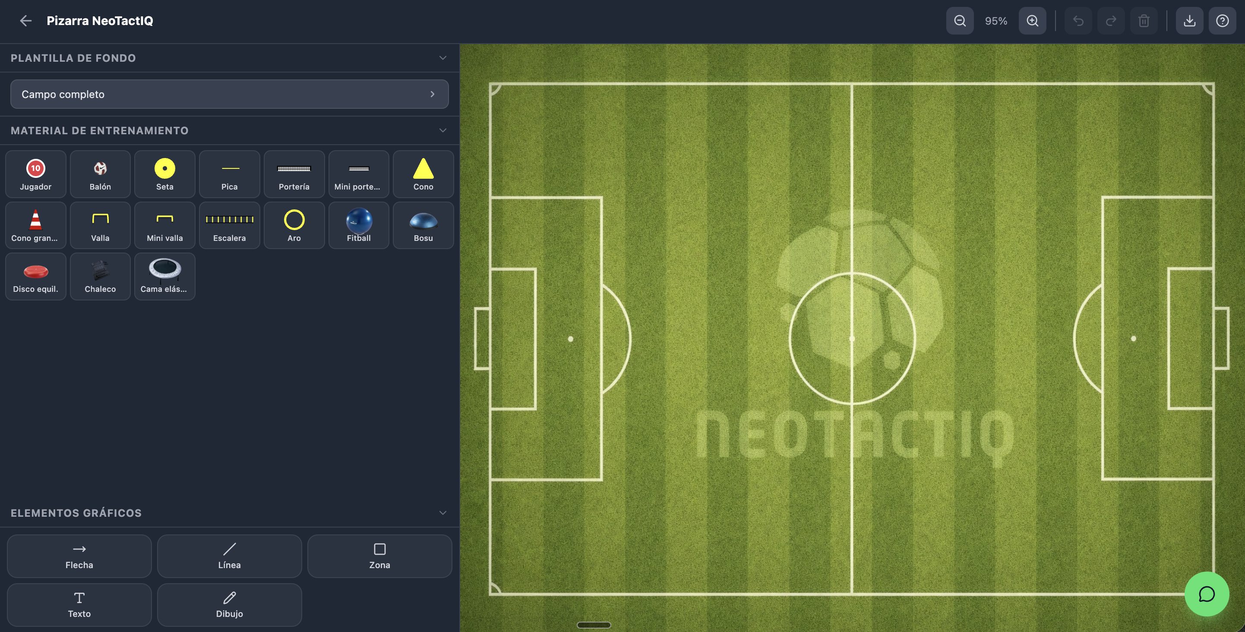Viewport: 1245px width, 632px height.
Task: Activate the Texto text tool
Action: (x=79, y=605)
